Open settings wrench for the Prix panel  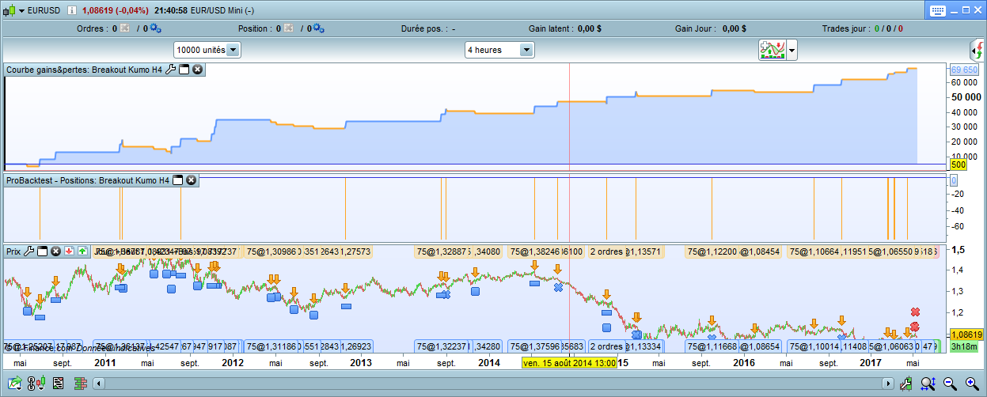click(29, 251)
